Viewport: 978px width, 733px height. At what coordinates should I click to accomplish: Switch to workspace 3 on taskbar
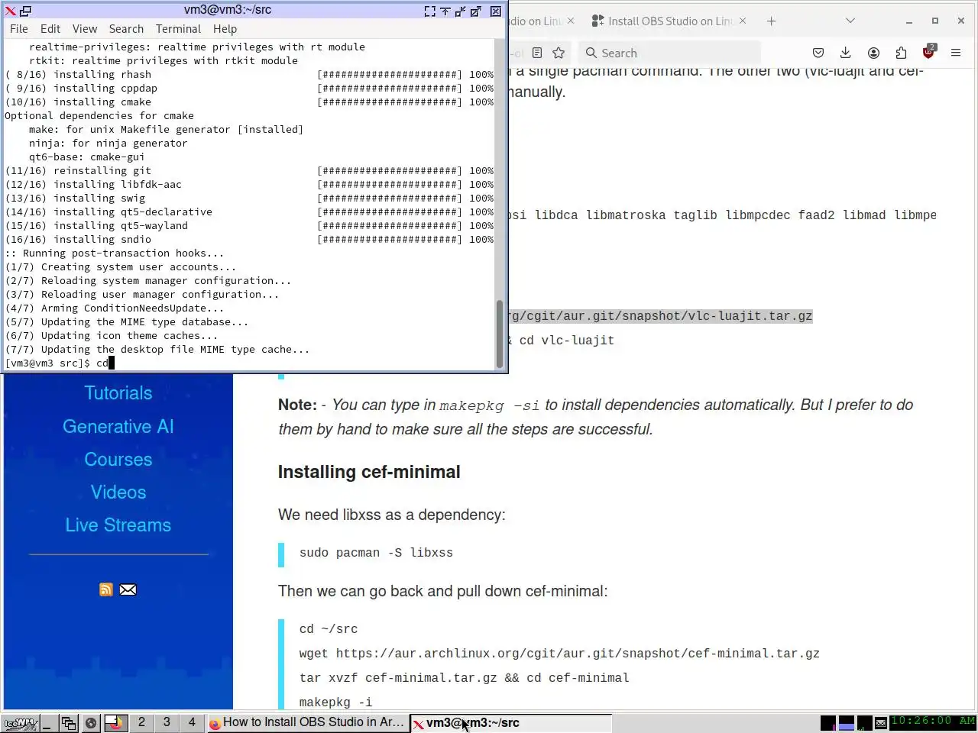167,722
